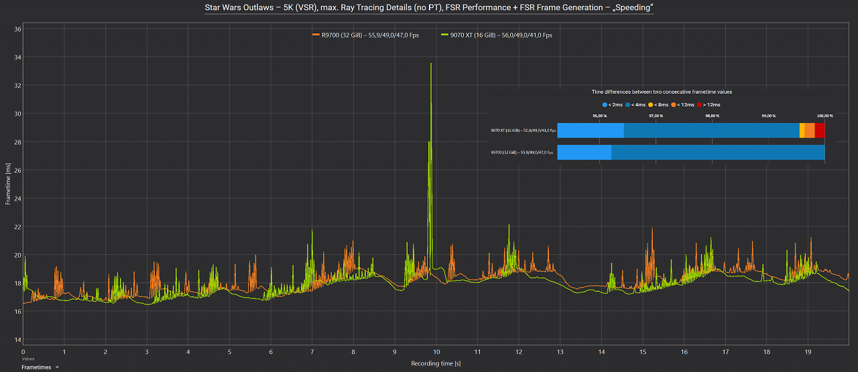Toggle the '> 12ms' series in inset legend

coord(710,104)
